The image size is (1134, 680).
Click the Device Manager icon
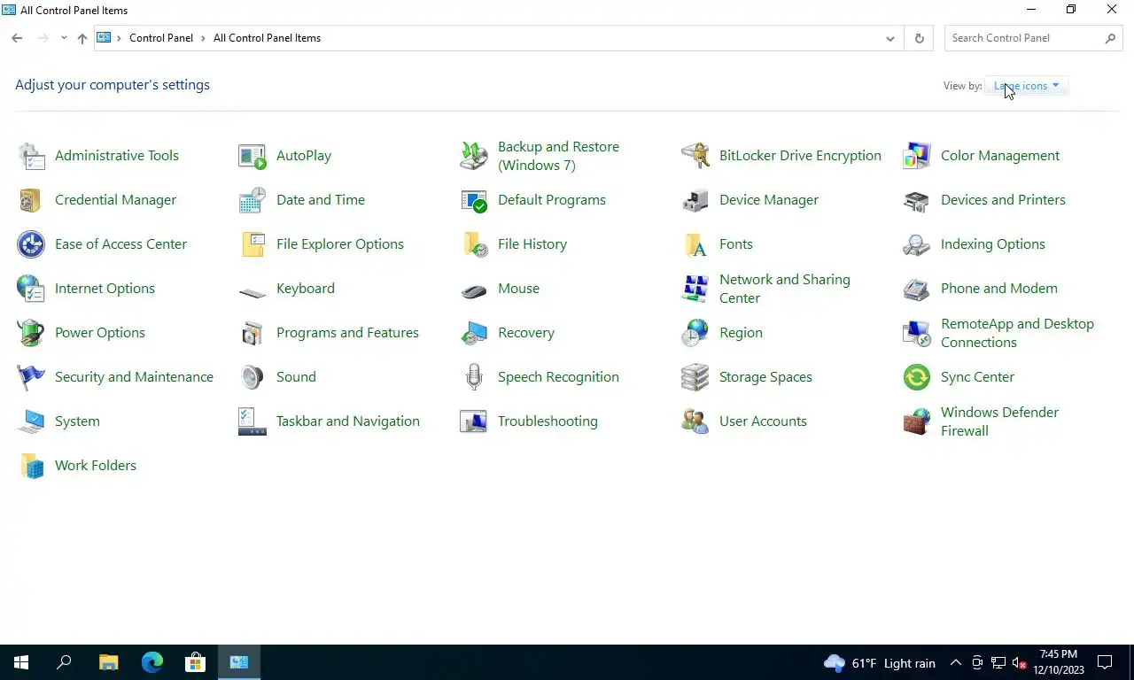point(695,200)
